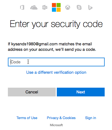The width and height of the screenshot is (112, 130).
Task: Click the Outlook envelope icon
Action: (x=45, y=7)
